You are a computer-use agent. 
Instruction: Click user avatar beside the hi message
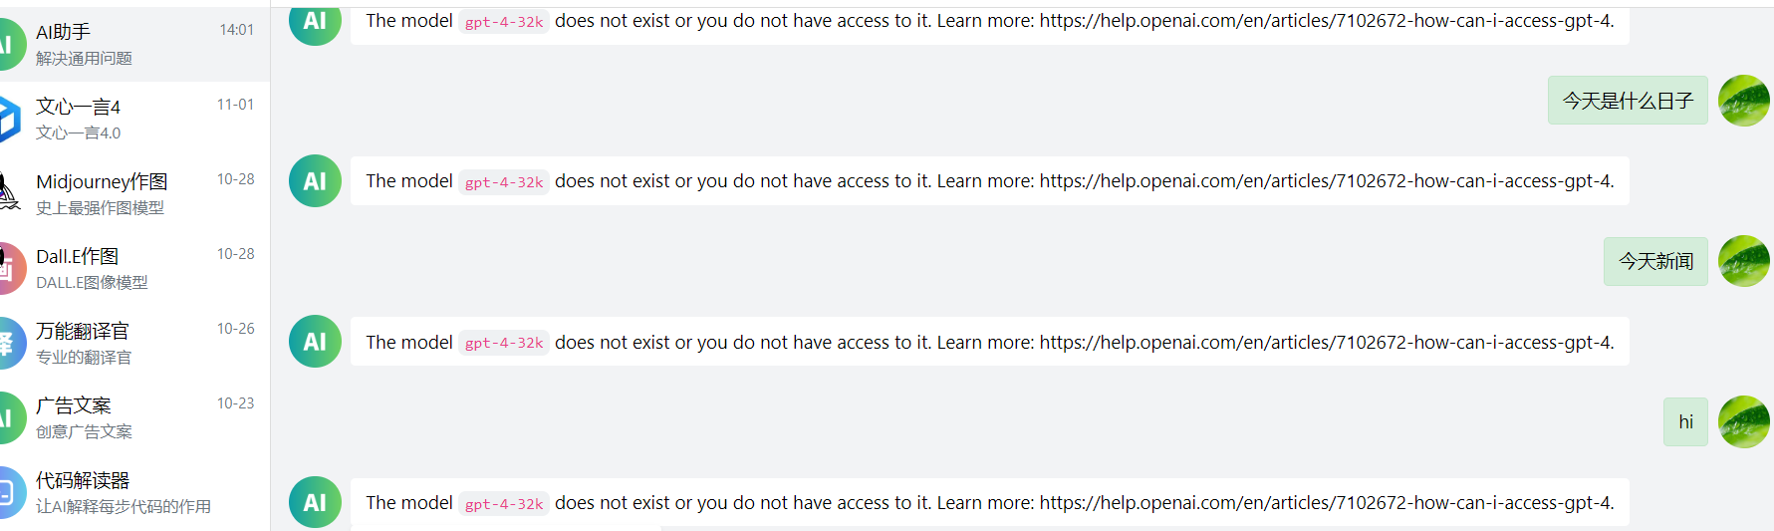(1744, 422)
